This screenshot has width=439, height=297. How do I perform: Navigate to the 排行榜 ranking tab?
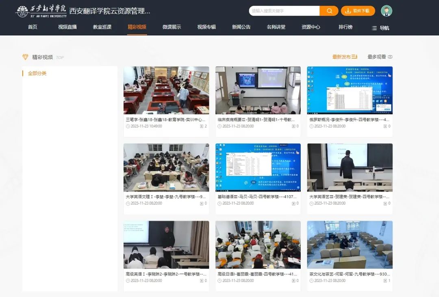pyautogui.click(x=346, y=27)
